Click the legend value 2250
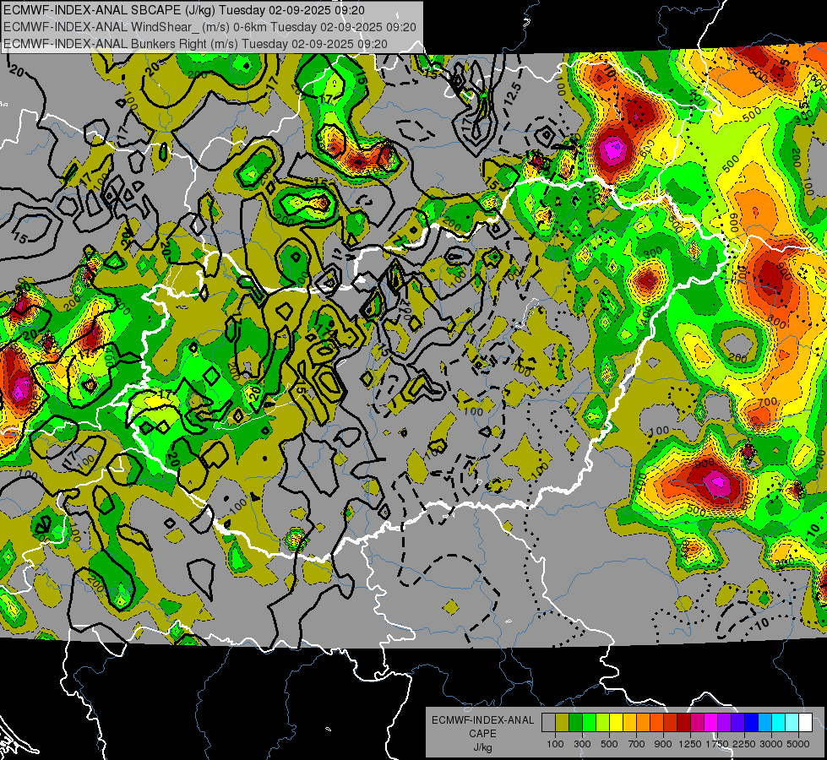The height and width of the screenshot is (760, 827). [x=745, y=744]
